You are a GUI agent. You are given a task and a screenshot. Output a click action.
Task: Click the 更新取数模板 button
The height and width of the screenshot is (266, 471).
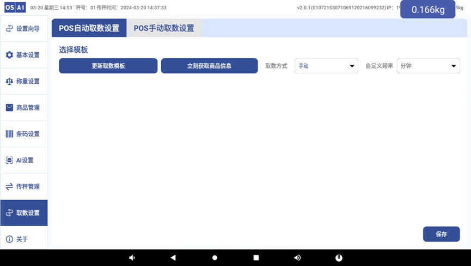pyautogui.click(x=108, y=66)
